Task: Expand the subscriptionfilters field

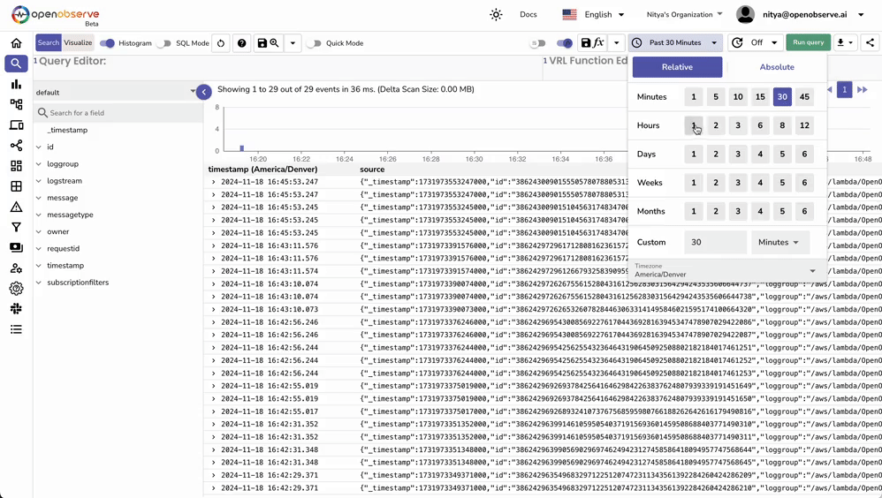Action: point(39,283)
